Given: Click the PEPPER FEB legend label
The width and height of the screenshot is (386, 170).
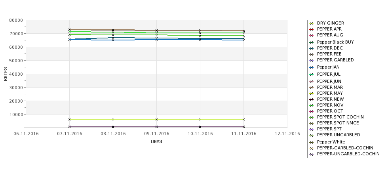Looking at the screenshot, I should (329, 54).
